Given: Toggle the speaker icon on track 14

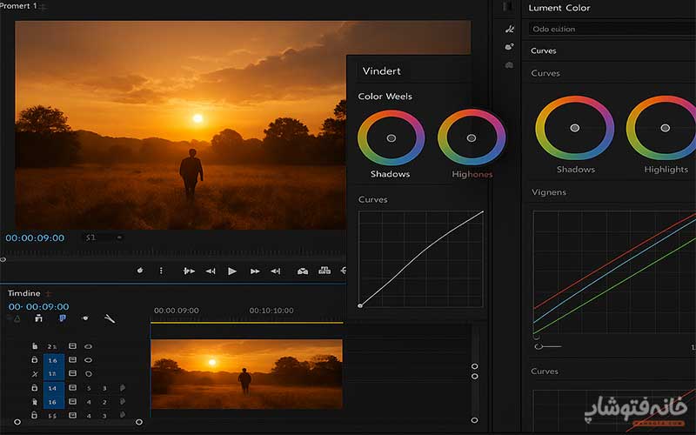Looking at the screenshot, I should coord(123,387).
